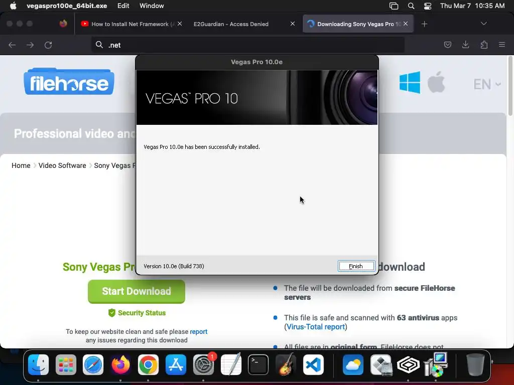Launch Safari from the dock
Screen dimensions: 514x385
click(93, 365)
